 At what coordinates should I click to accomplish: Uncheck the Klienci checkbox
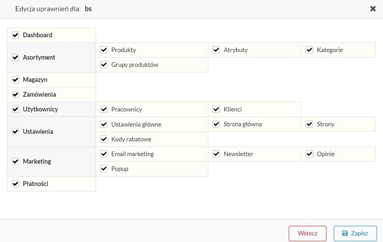(216, 109)
